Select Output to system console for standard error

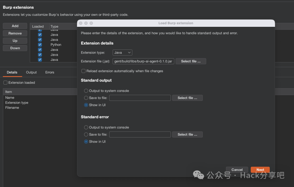click(x=86, y=127)
